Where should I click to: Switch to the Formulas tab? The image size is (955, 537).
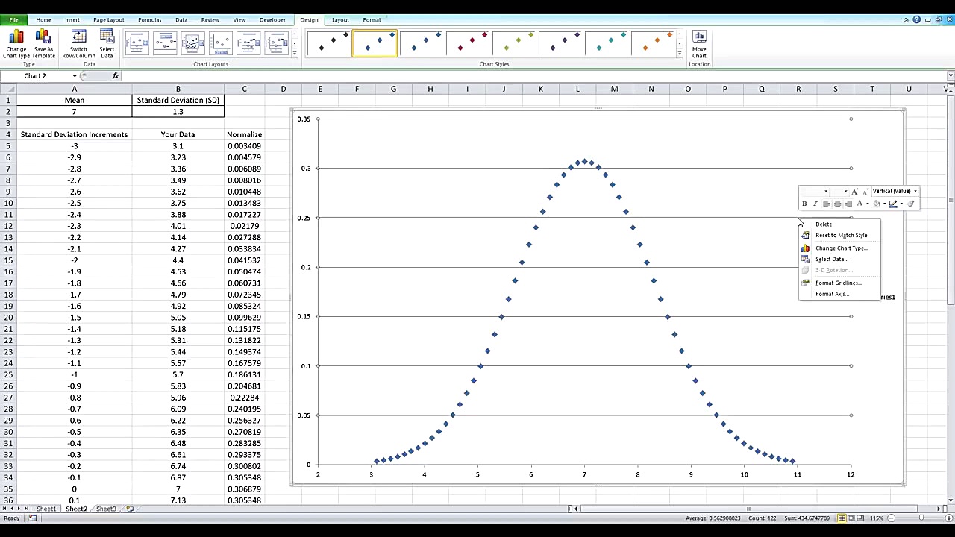(x=149, y=20)
